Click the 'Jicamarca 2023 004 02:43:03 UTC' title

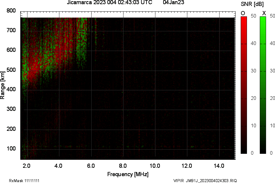click(x=110, y=3)
